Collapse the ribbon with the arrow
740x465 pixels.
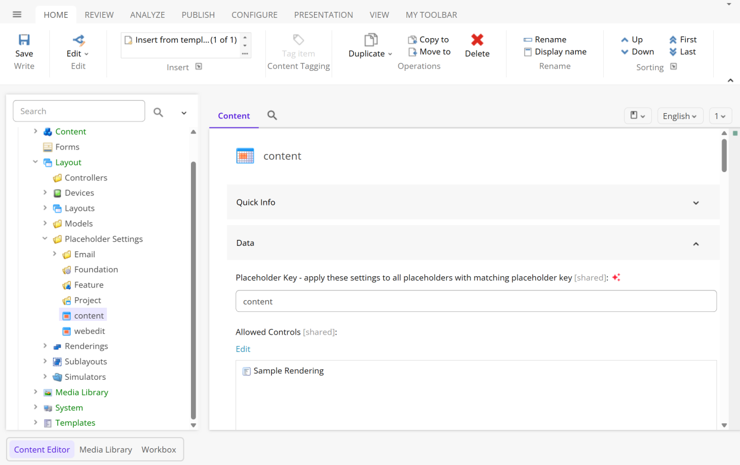[x=730, y=80]
